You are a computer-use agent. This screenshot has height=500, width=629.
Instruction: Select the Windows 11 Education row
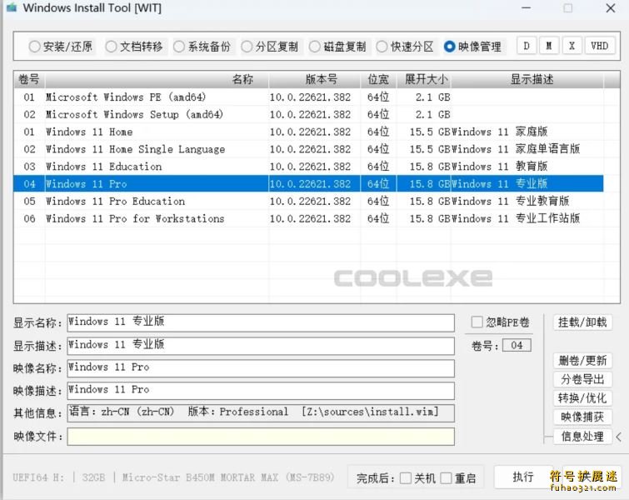coord(308,166)
